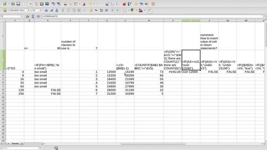
Task: Open the Gallery
Action: (141, 4)
